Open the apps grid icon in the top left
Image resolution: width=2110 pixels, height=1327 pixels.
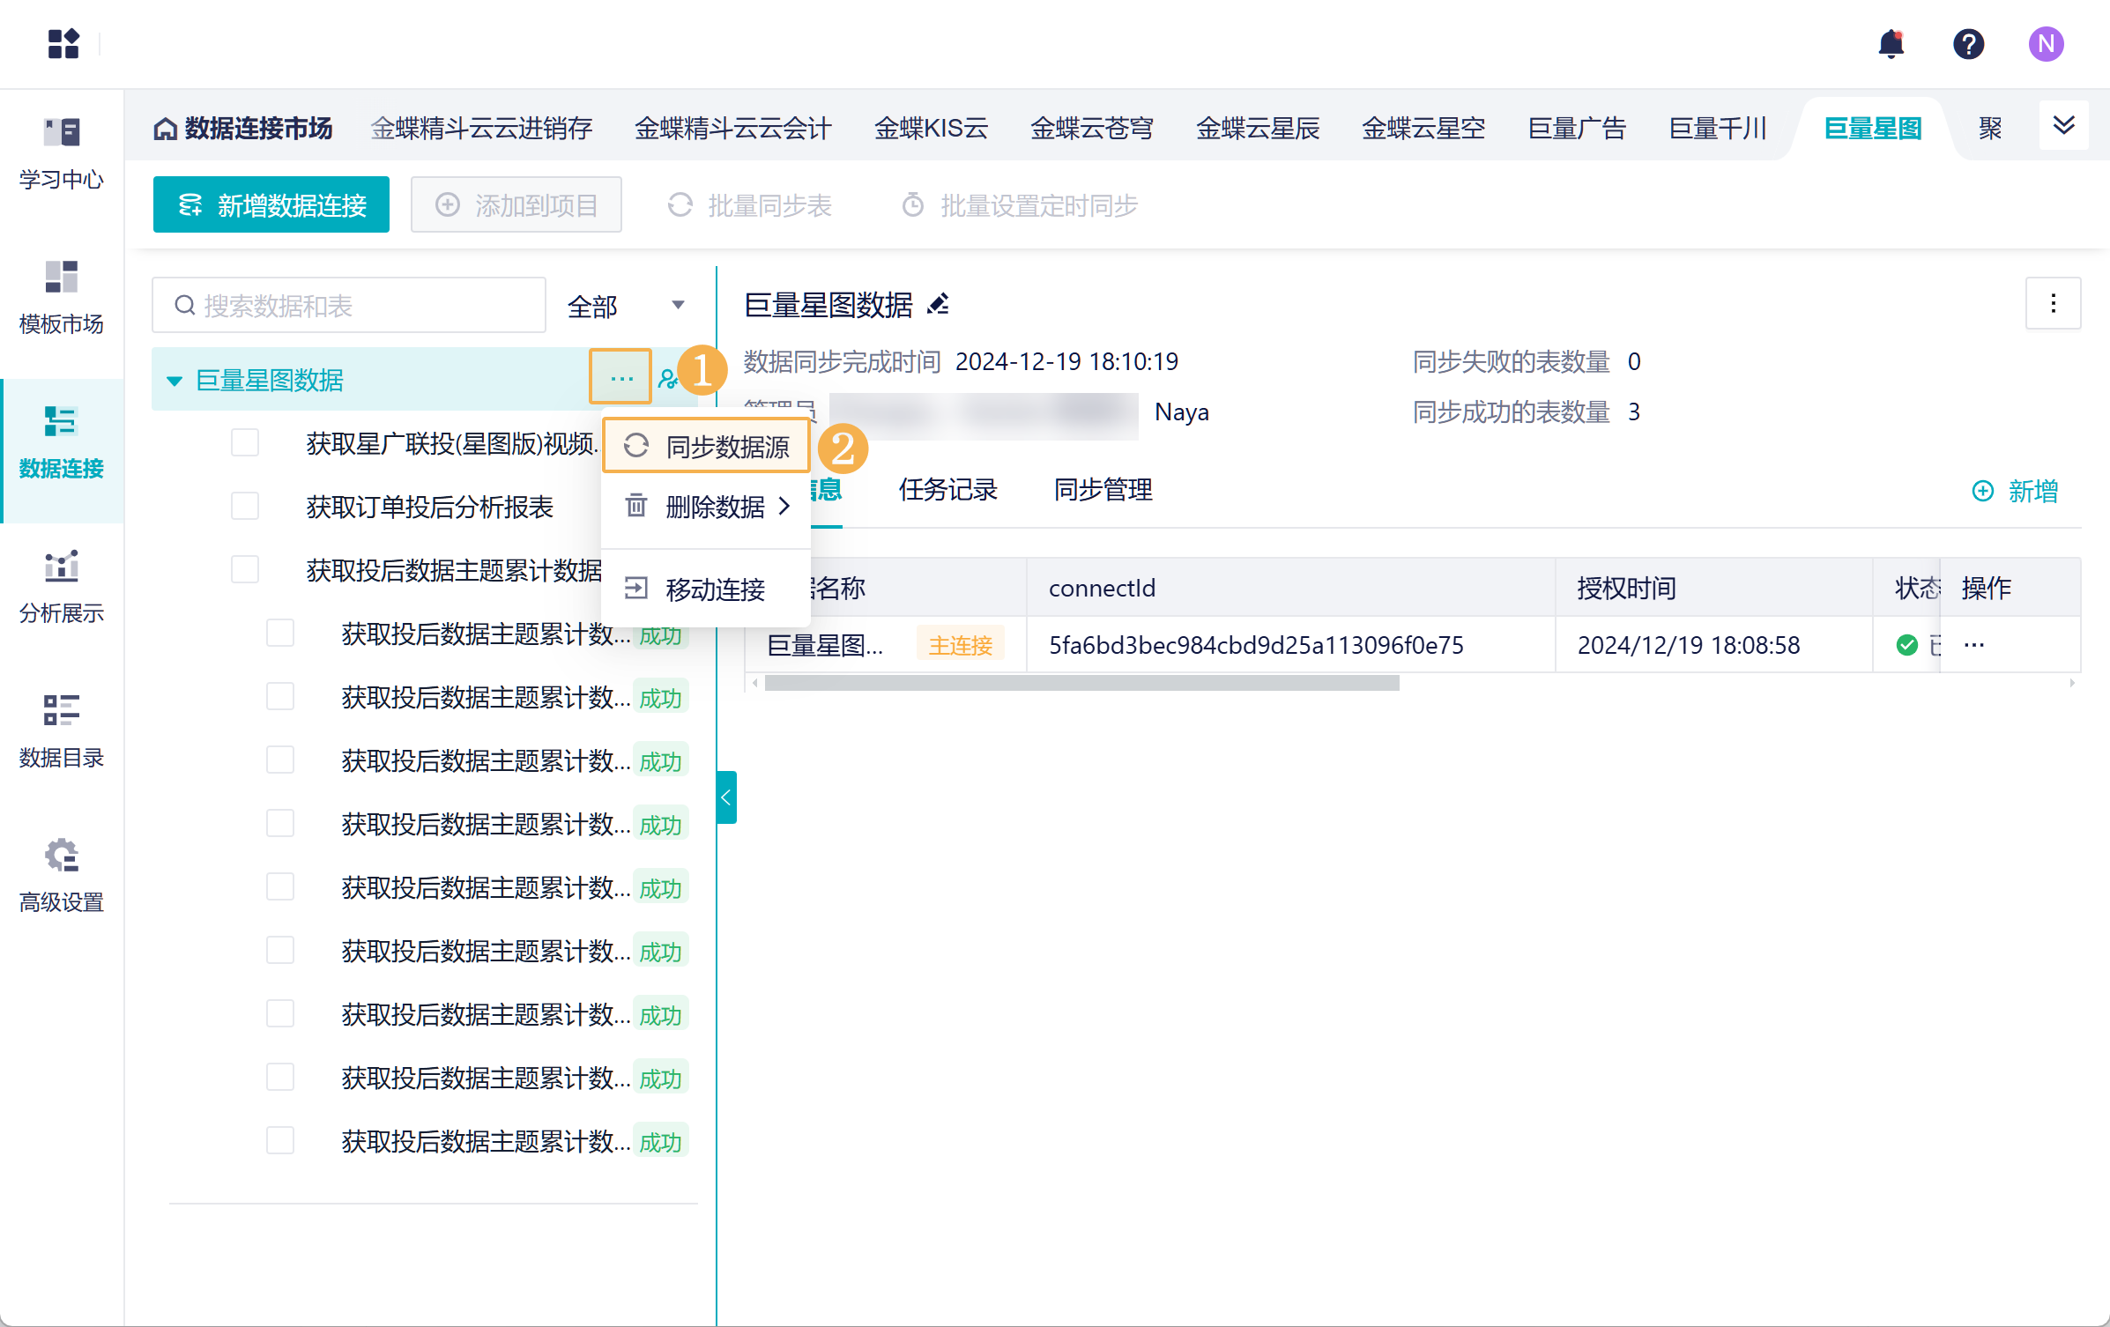pos(63,43)
